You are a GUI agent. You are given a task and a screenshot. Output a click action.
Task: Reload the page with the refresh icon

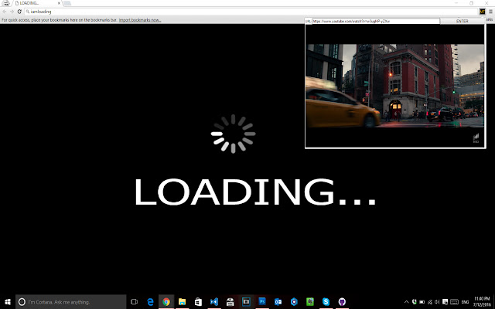19,12
